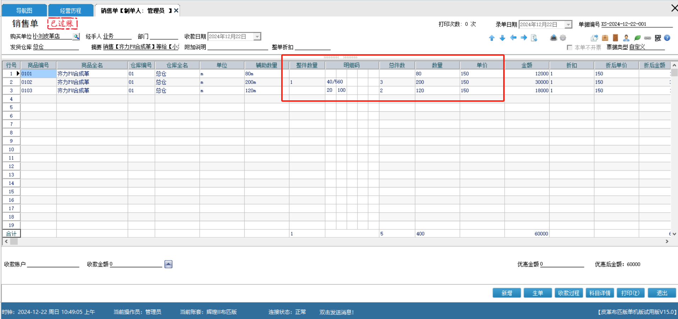
Task: Click the 优惠金额 input field
Action: point(562,264)
